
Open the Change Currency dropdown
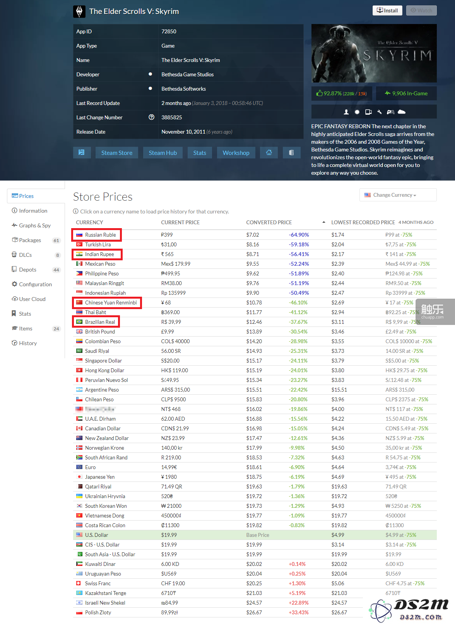click(x=398, y=195)
